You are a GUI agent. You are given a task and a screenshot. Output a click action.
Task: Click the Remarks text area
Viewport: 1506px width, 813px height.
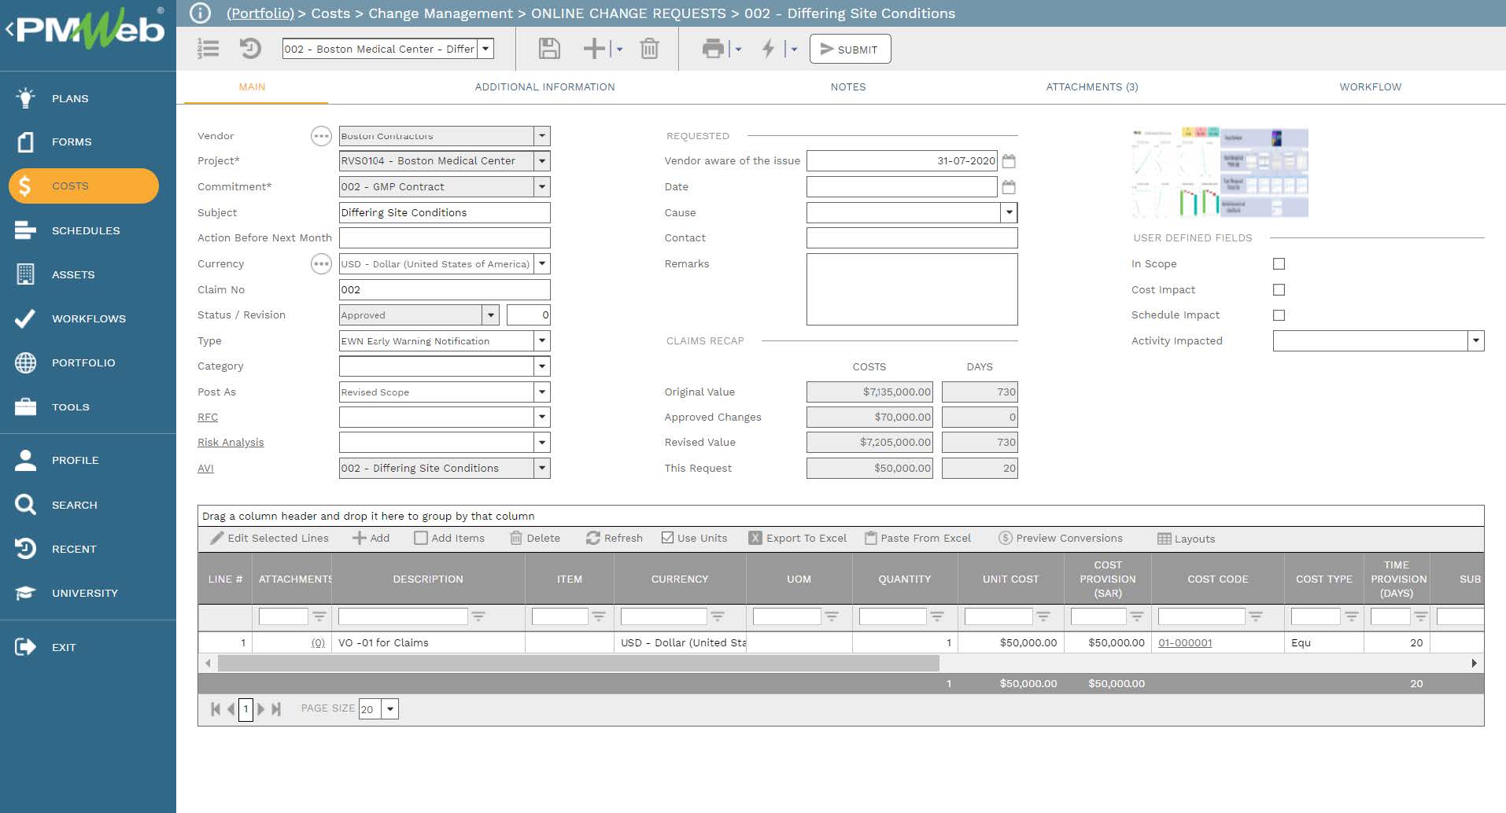(x=912, y=289)
